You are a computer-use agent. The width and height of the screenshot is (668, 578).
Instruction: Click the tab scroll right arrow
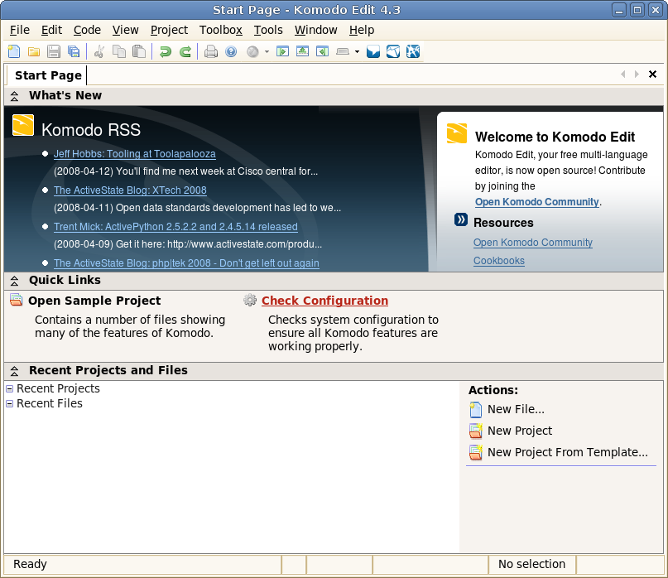[x=637, y=75]
